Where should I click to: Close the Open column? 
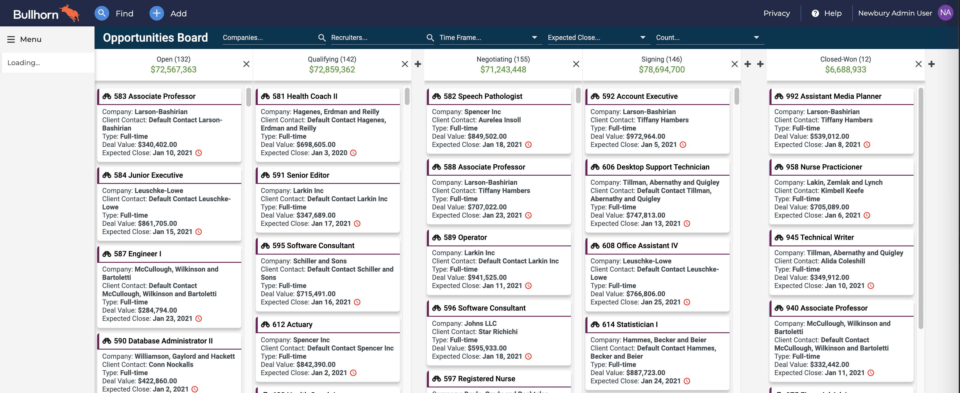pyautogui.click(x=246, y=64)
